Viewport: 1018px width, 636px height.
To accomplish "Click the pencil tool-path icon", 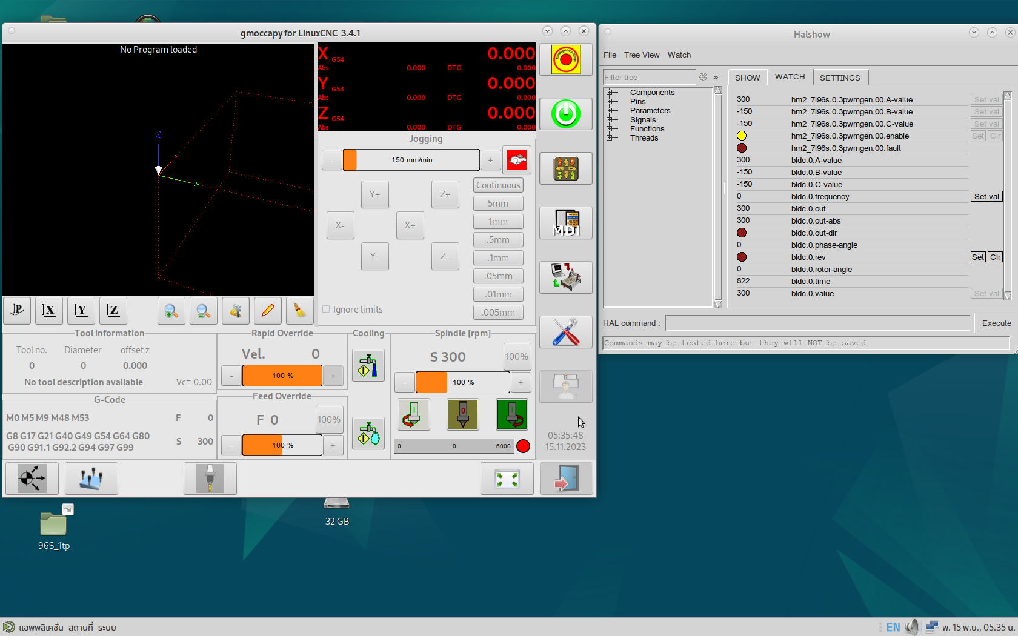I will click(268, 311).
